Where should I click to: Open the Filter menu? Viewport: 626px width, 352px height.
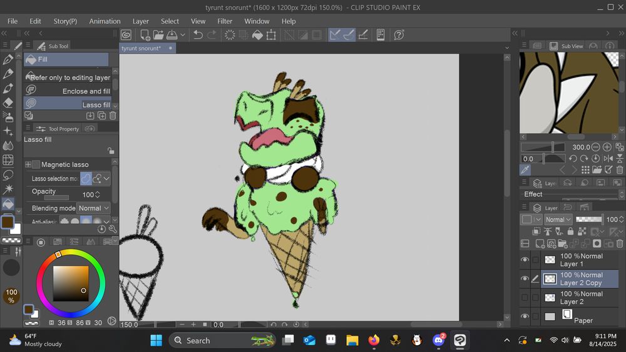[225, 21]
